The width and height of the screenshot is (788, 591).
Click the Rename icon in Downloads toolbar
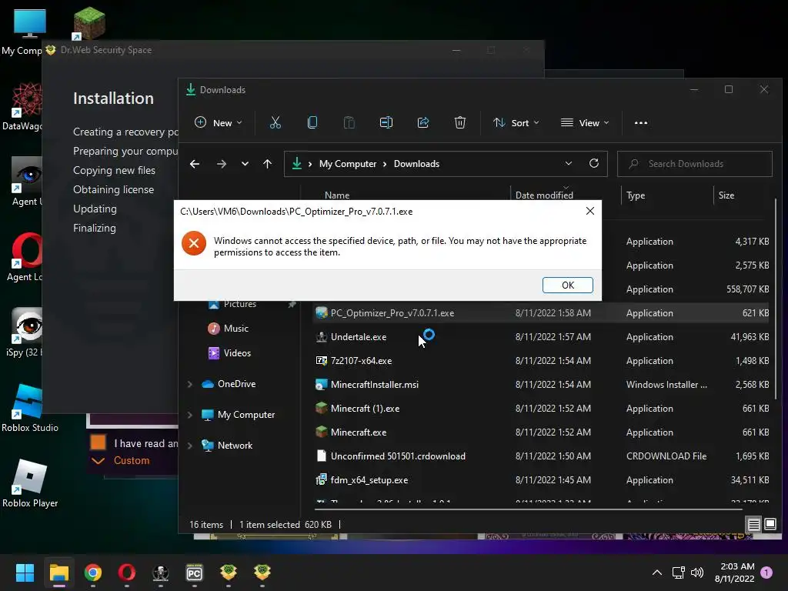click(x=386, y=122)
